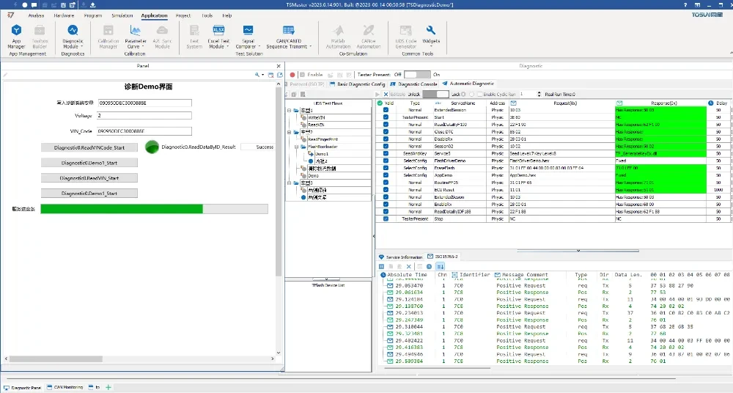
Task: Click Diagnostic0.ReadVINCode_Start button
Action: 89,147
